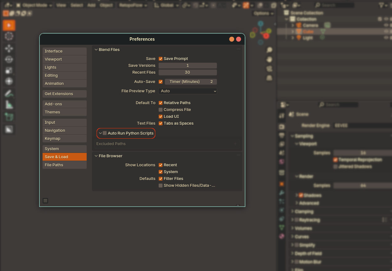Expand the Auto Run Python Scripts settings
392x271 pixels.
click(100, 133)
